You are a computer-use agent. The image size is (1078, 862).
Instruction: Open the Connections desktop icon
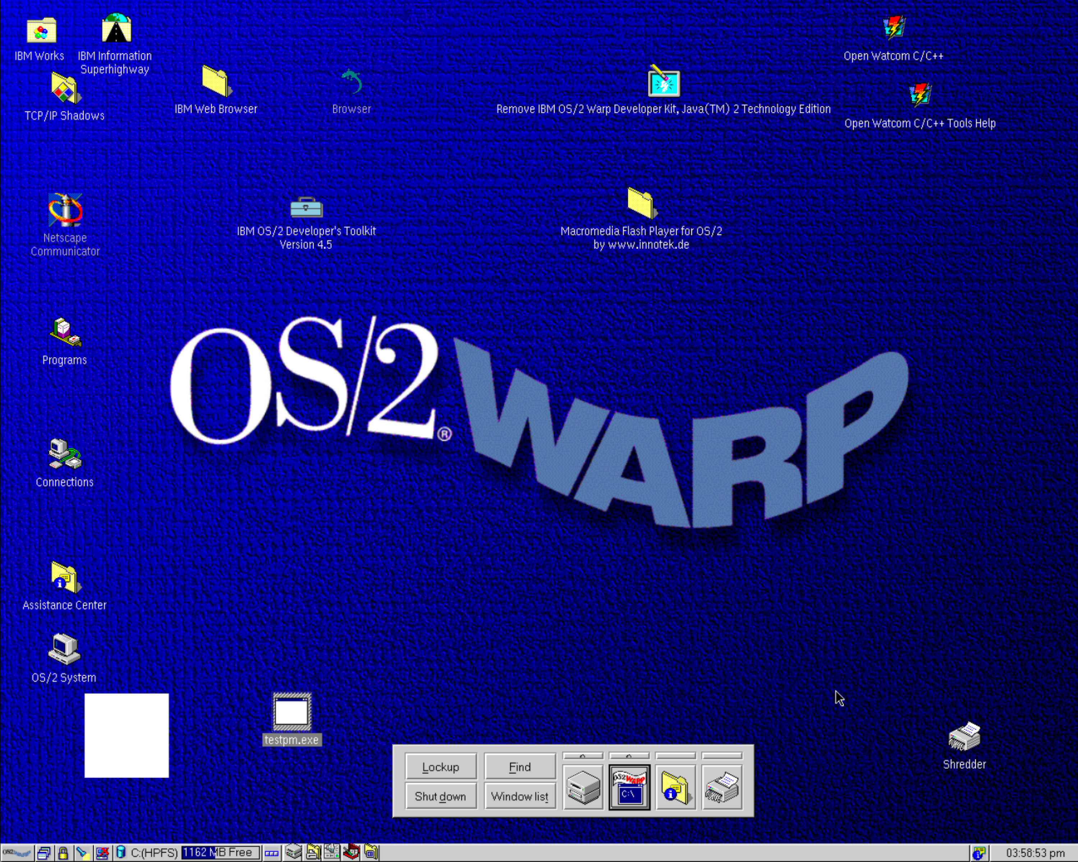(65, 454)
